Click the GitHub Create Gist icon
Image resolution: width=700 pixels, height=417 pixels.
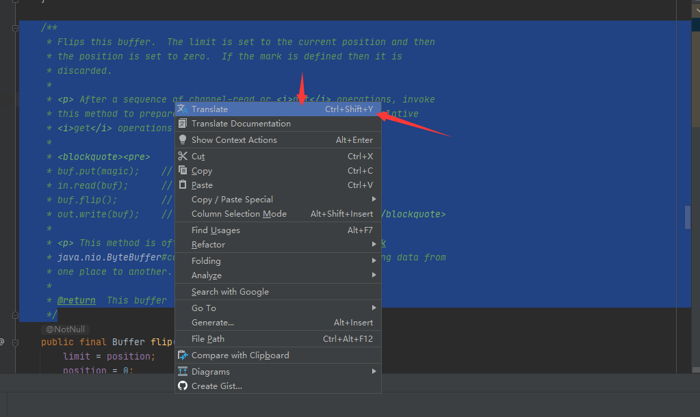click(x=182, y=386)
